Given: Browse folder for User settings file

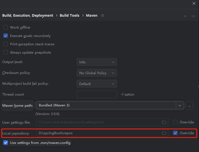Looking at the screenshot, I should tap(164, 122).
